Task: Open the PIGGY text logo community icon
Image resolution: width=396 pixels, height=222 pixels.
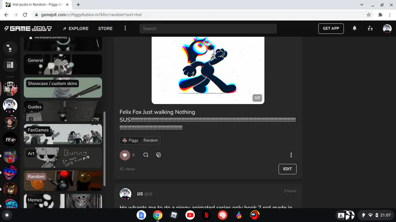Action: 10,139
